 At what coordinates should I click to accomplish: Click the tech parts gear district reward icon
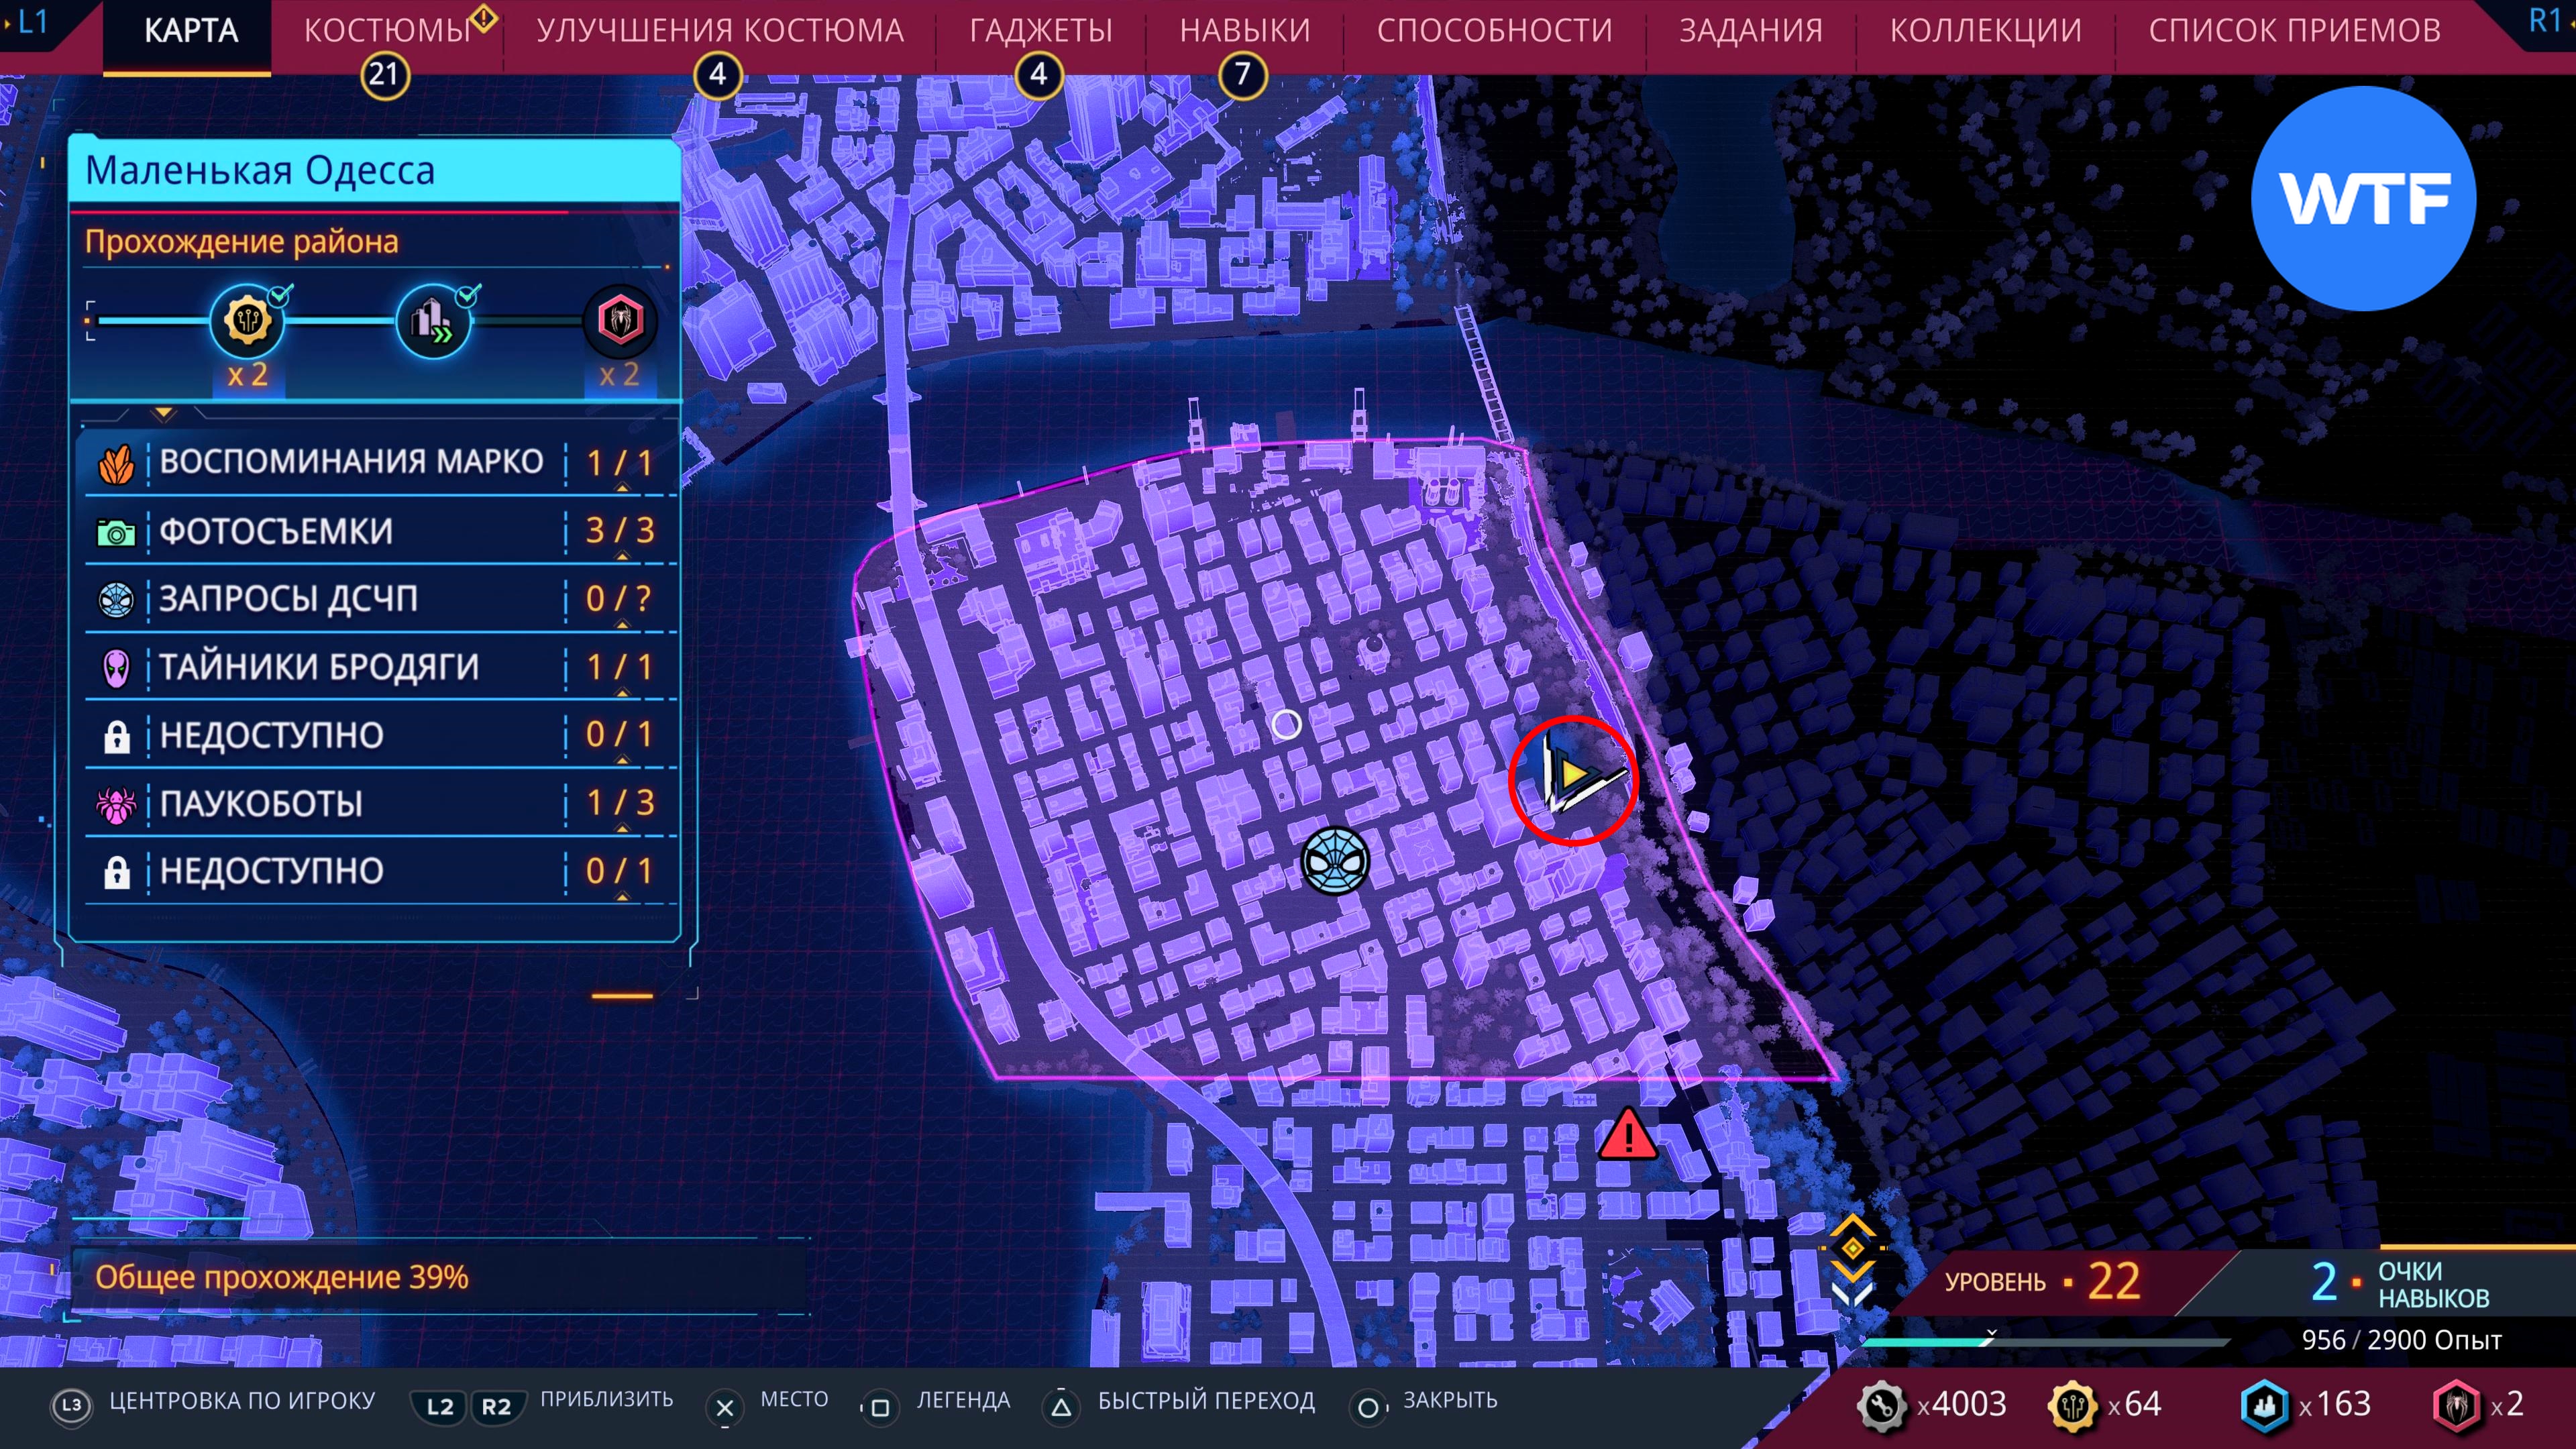tap(247, 321)
